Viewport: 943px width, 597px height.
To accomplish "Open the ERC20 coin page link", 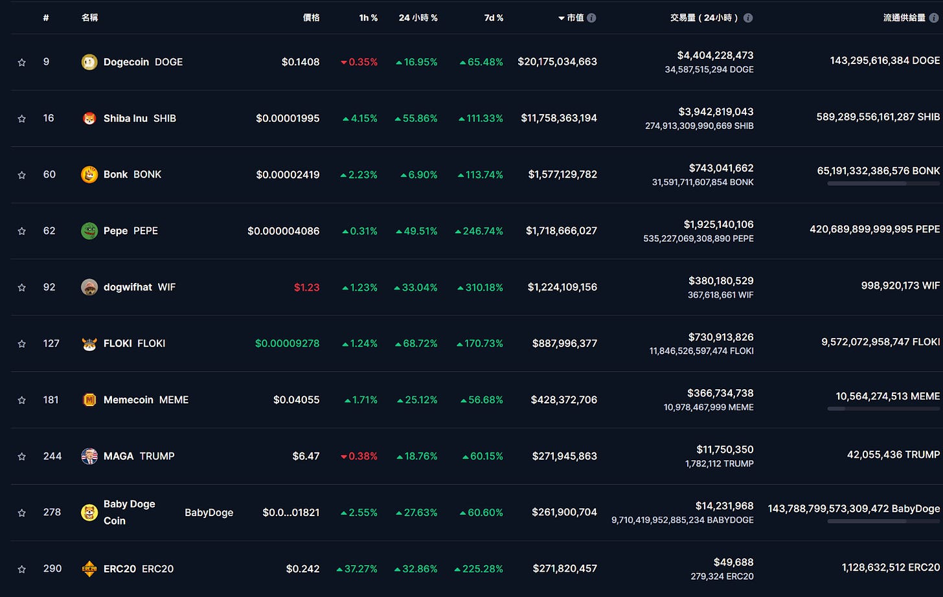I will 139,569.
